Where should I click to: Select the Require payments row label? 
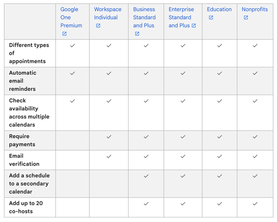coord(22,140)
